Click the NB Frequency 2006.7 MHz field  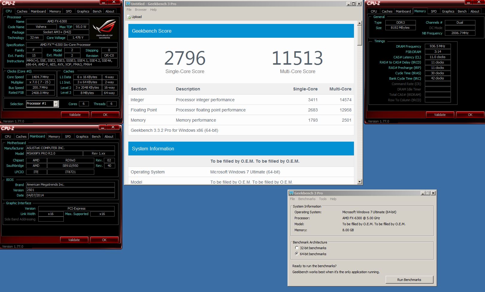click(460, 33)
